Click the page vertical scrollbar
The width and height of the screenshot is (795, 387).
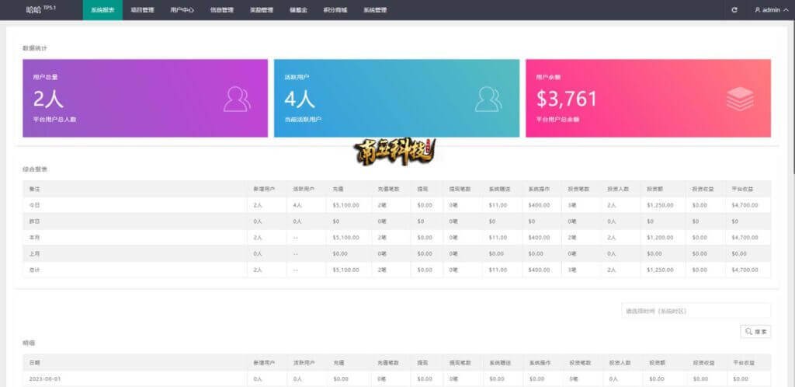click(792, 93)
